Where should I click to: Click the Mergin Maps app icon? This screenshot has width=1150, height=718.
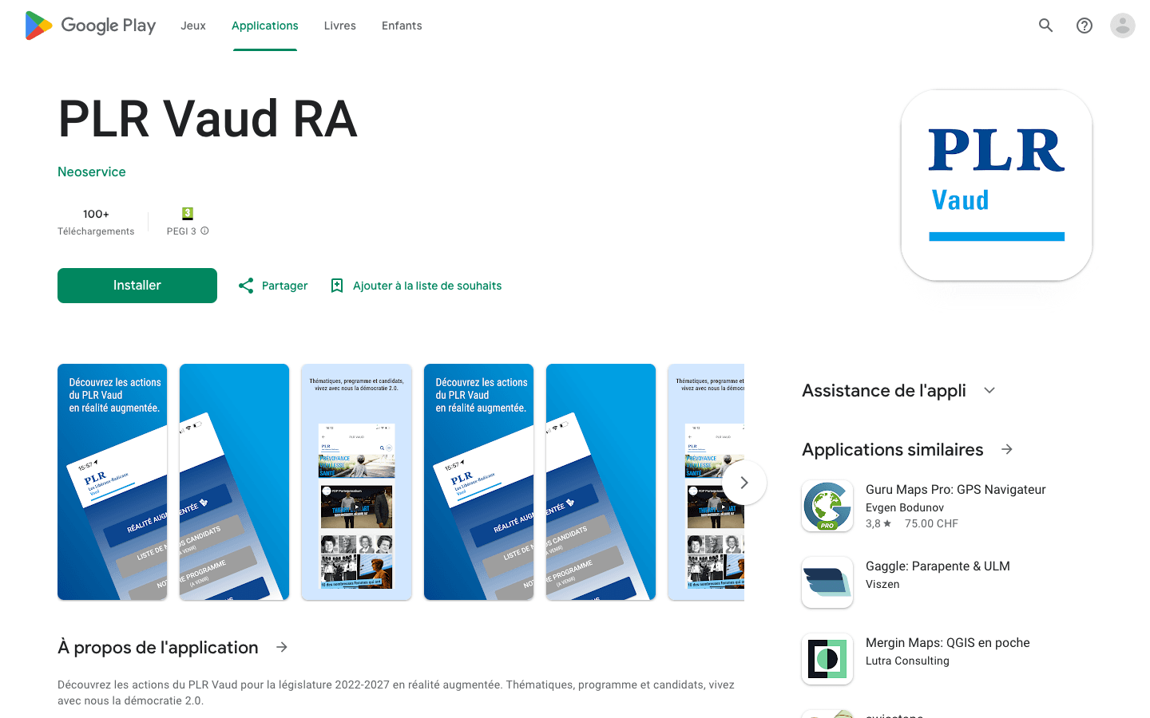pos(827,659)
